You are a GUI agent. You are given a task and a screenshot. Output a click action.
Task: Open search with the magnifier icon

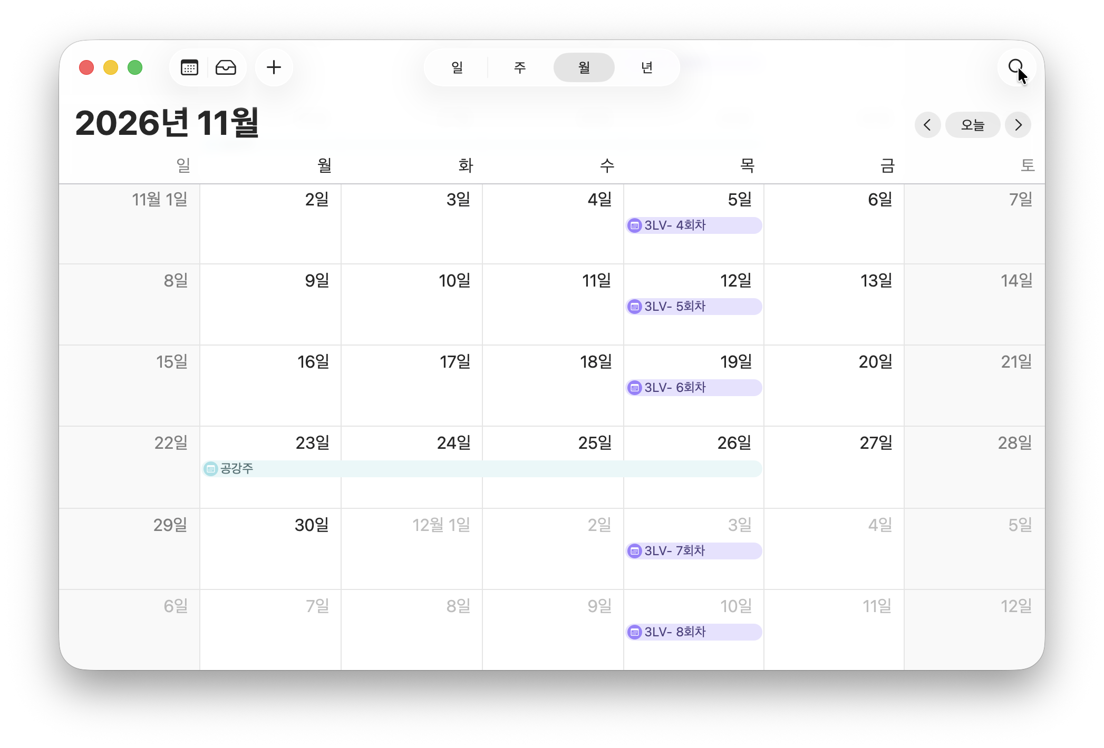[1015, 67]
